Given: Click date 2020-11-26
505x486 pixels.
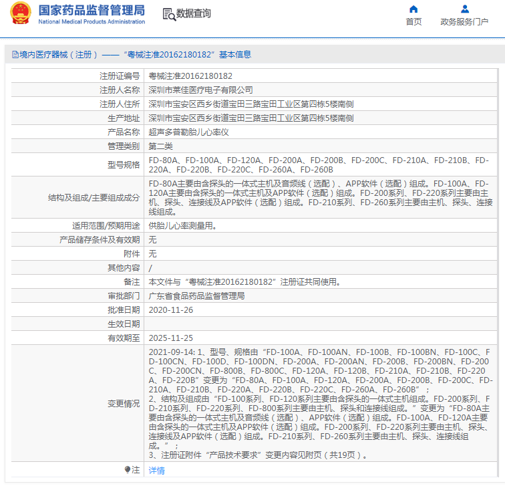Looking at the screenshot, I should (x=171, y=310).
